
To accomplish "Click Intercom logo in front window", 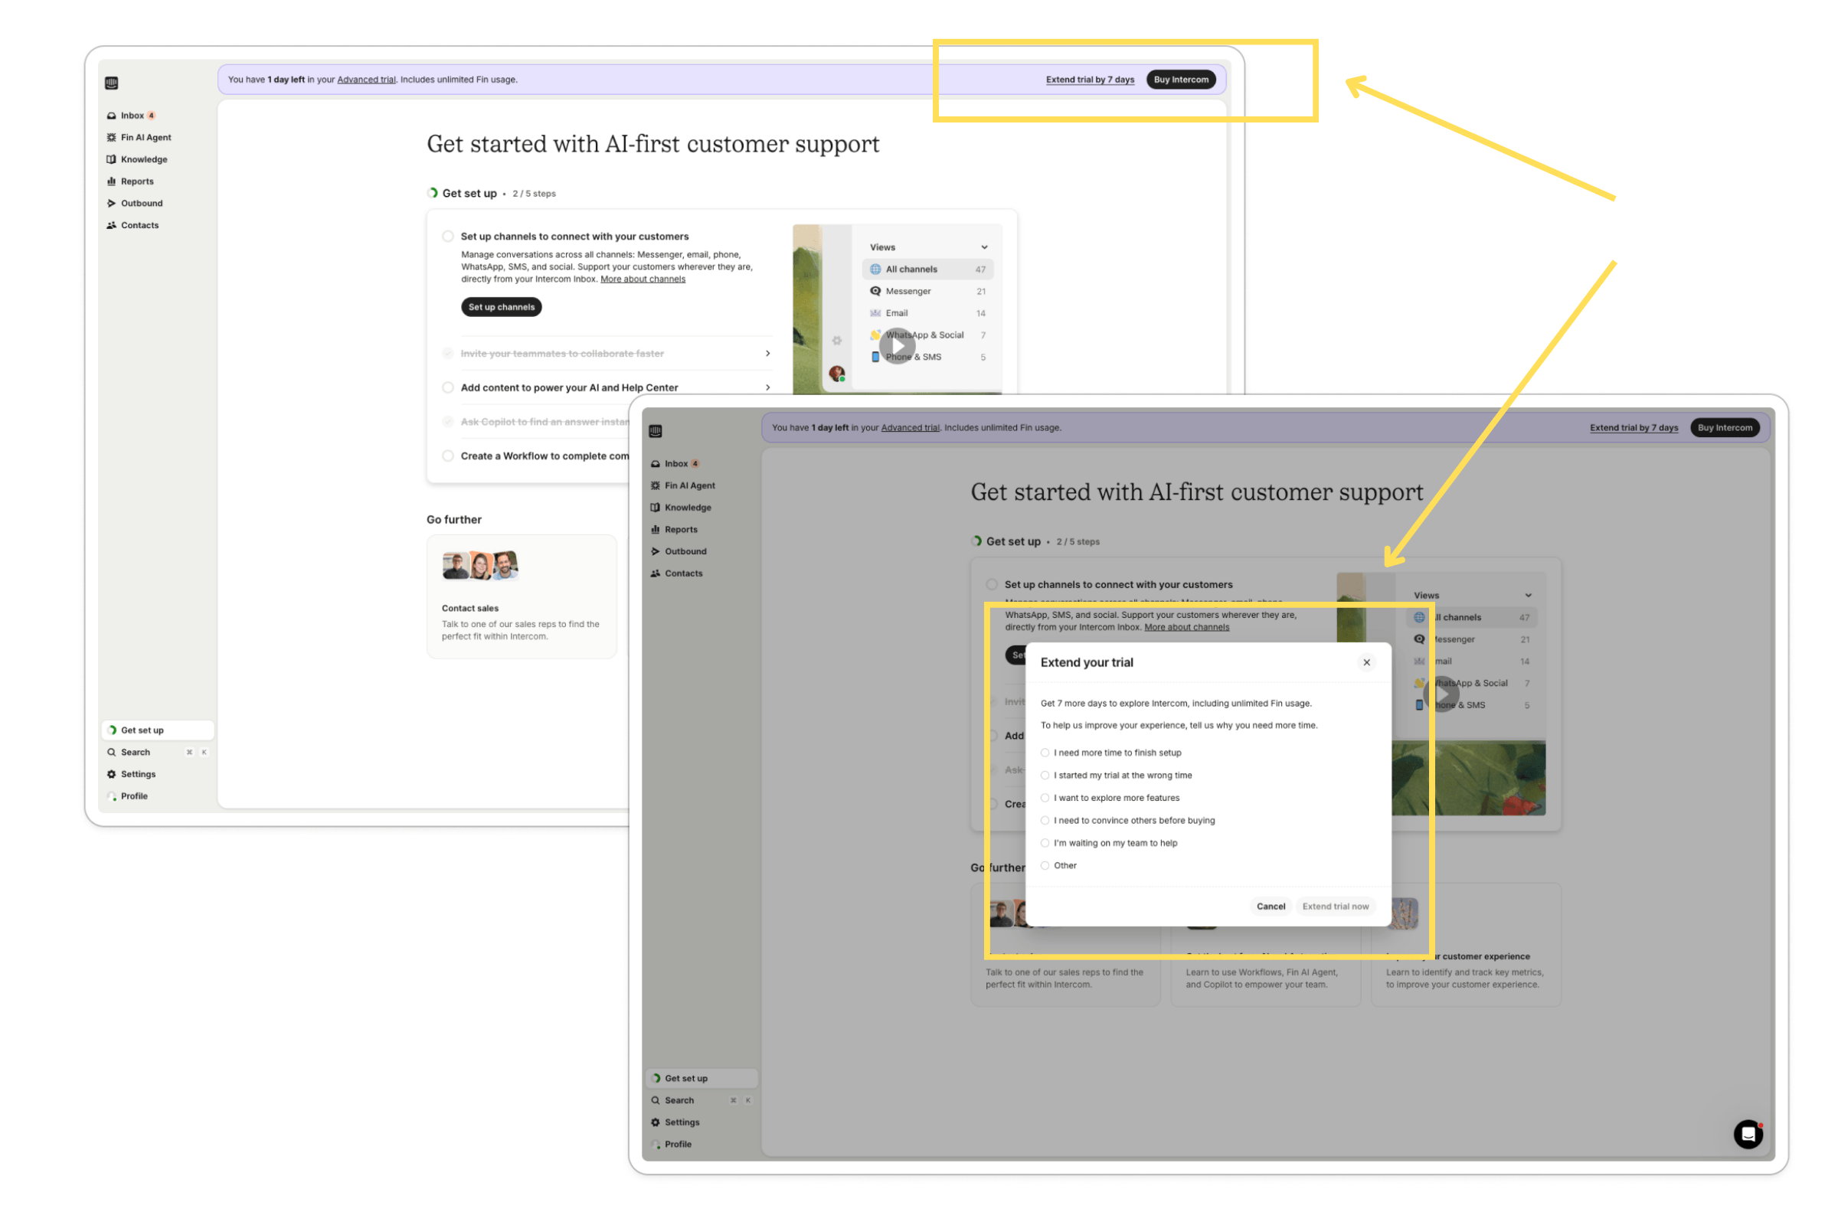I will (x=656, y=431).
